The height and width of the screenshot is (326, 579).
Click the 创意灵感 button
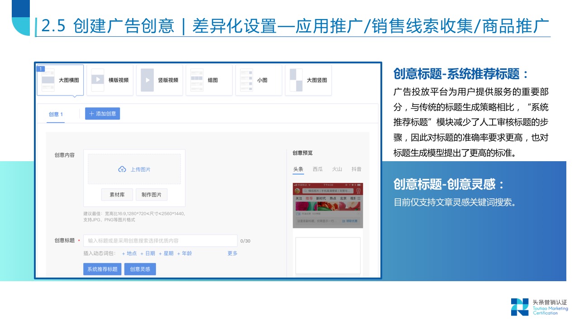coord(140,269)
